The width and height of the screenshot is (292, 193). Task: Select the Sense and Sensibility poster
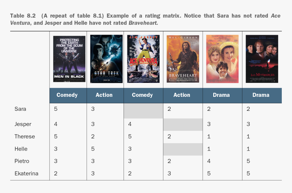click(x=222, y=59)
